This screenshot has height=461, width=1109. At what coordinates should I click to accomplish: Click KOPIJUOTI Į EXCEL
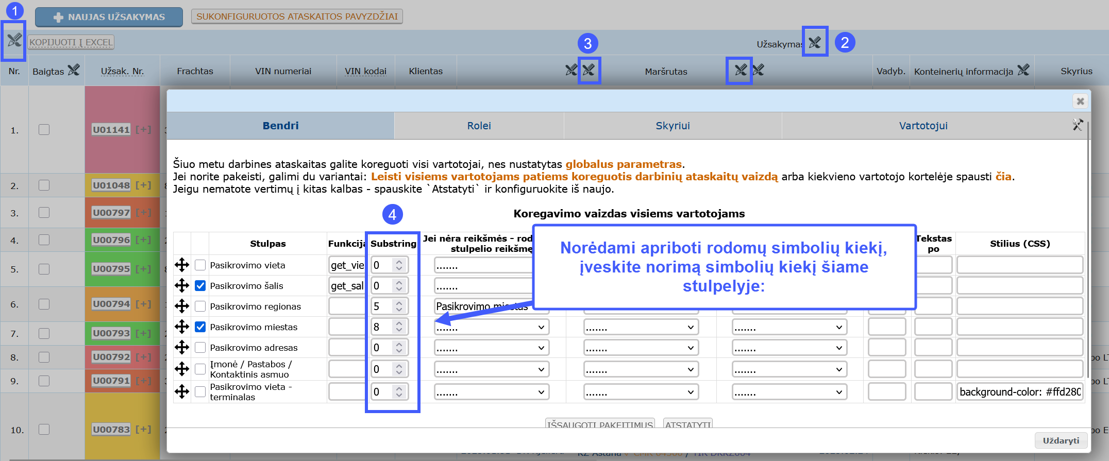[x=71, y=42]
